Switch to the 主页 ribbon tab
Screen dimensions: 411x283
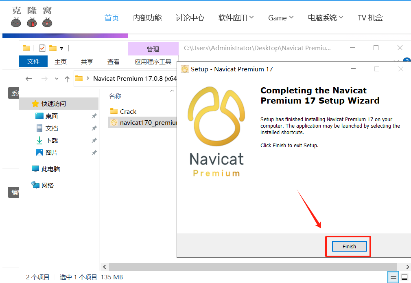coord(61,62)
